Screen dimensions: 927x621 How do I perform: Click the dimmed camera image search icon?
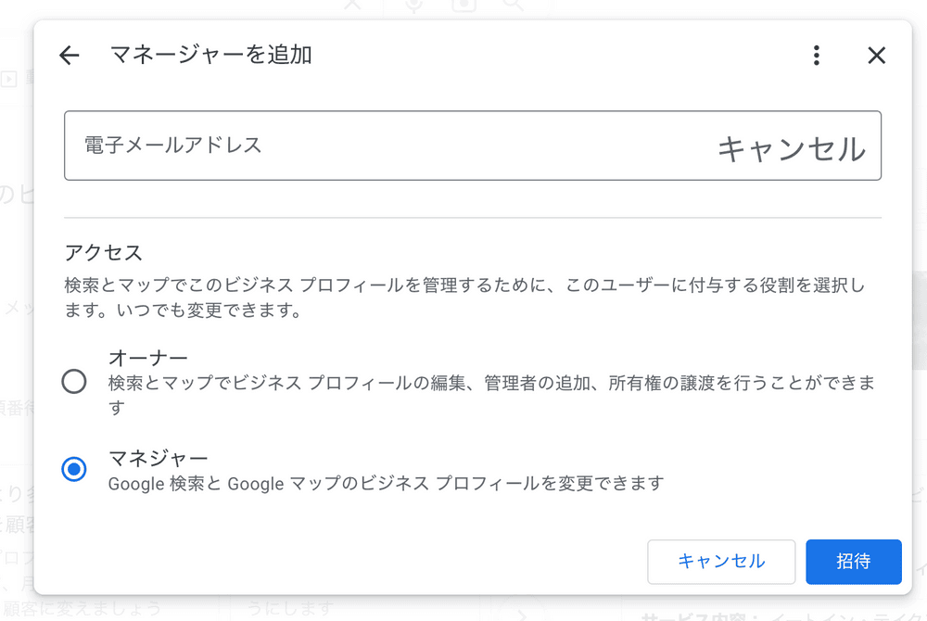(463, 6)
